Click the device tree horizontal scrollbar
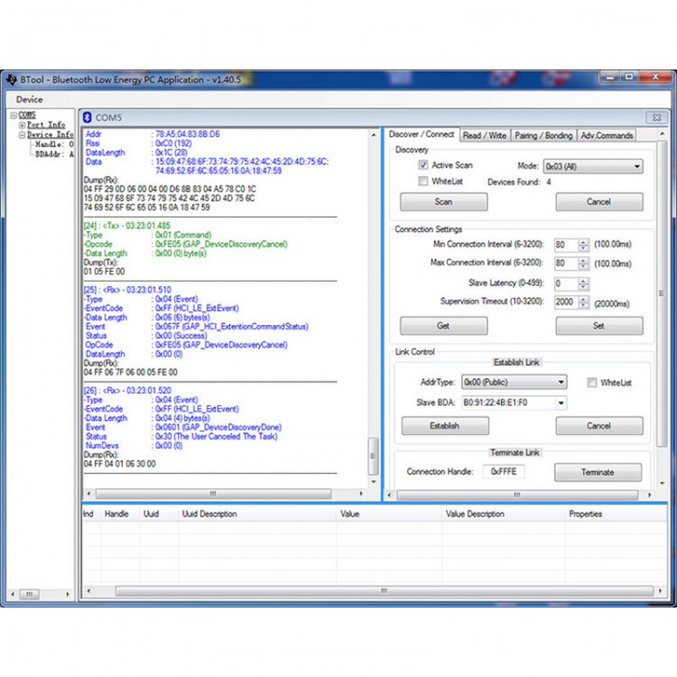Viewport: 677px width, 677px height. click(x=30, y=594)
